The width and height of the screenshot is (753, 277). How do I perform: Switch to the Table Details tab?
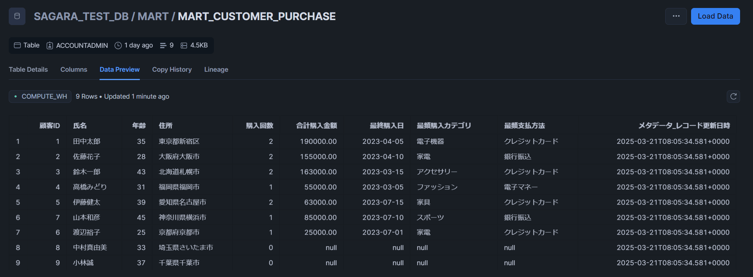tap(28, 69)
